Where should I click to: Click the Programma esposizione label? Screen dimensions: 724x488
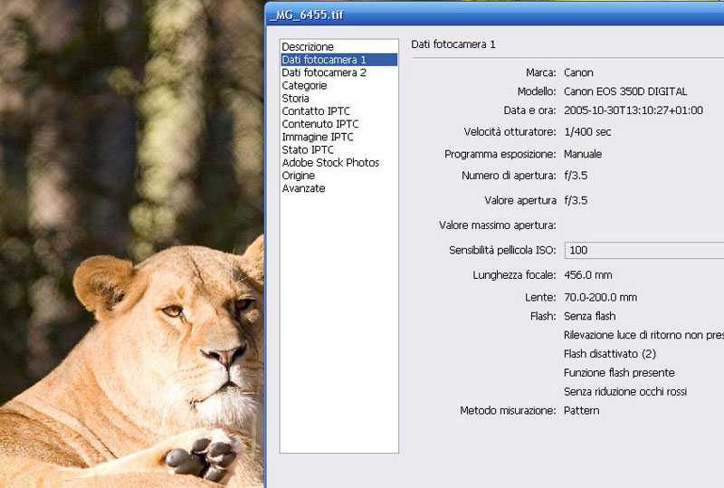point(500,154)
